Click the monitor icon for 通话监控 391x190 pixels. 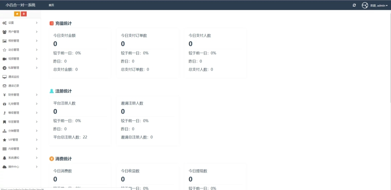(5, 77)
